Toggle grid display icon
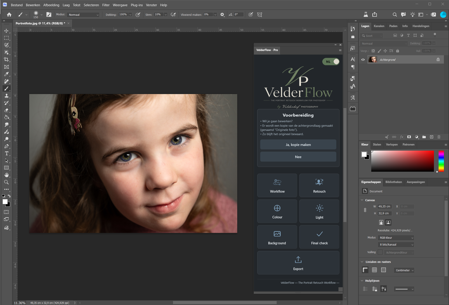Screen dimensions: 449x305 [x=374, y=270]
